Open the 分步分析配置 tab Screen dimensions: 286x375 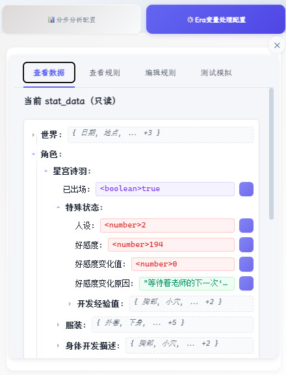coord(71,19)
